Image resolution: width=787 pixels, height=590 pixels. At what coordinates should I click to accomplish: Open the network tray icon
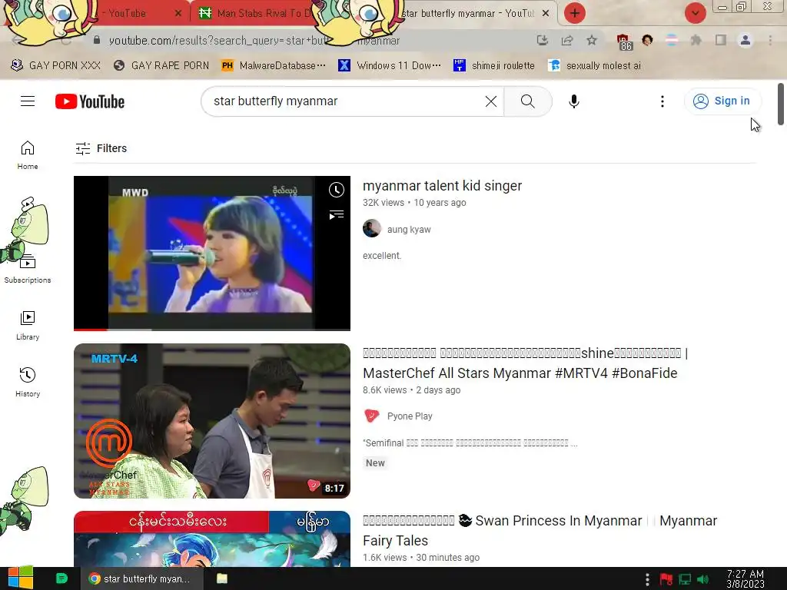tap(685, 579)
